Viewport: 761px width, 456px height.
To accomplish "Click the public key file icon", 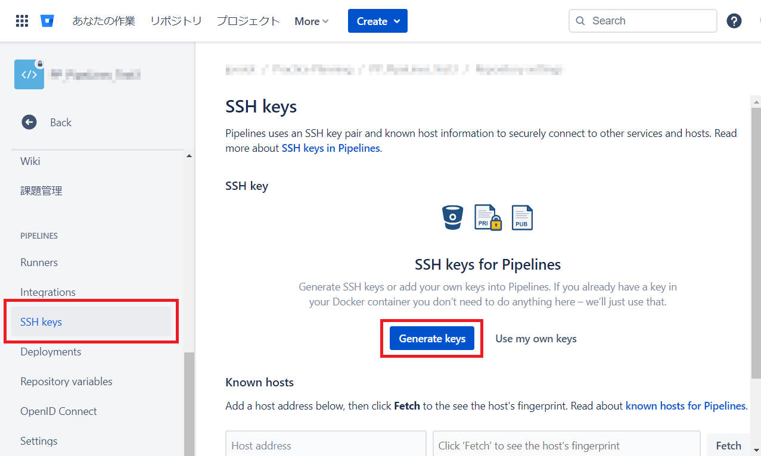I will 522,218.
